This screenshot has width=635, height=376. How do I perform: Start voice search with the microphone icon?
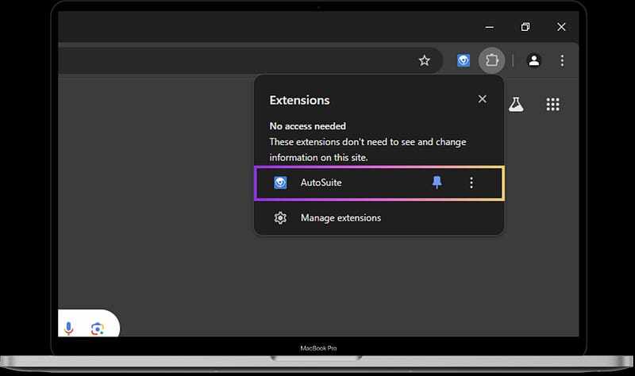(69, 328)
